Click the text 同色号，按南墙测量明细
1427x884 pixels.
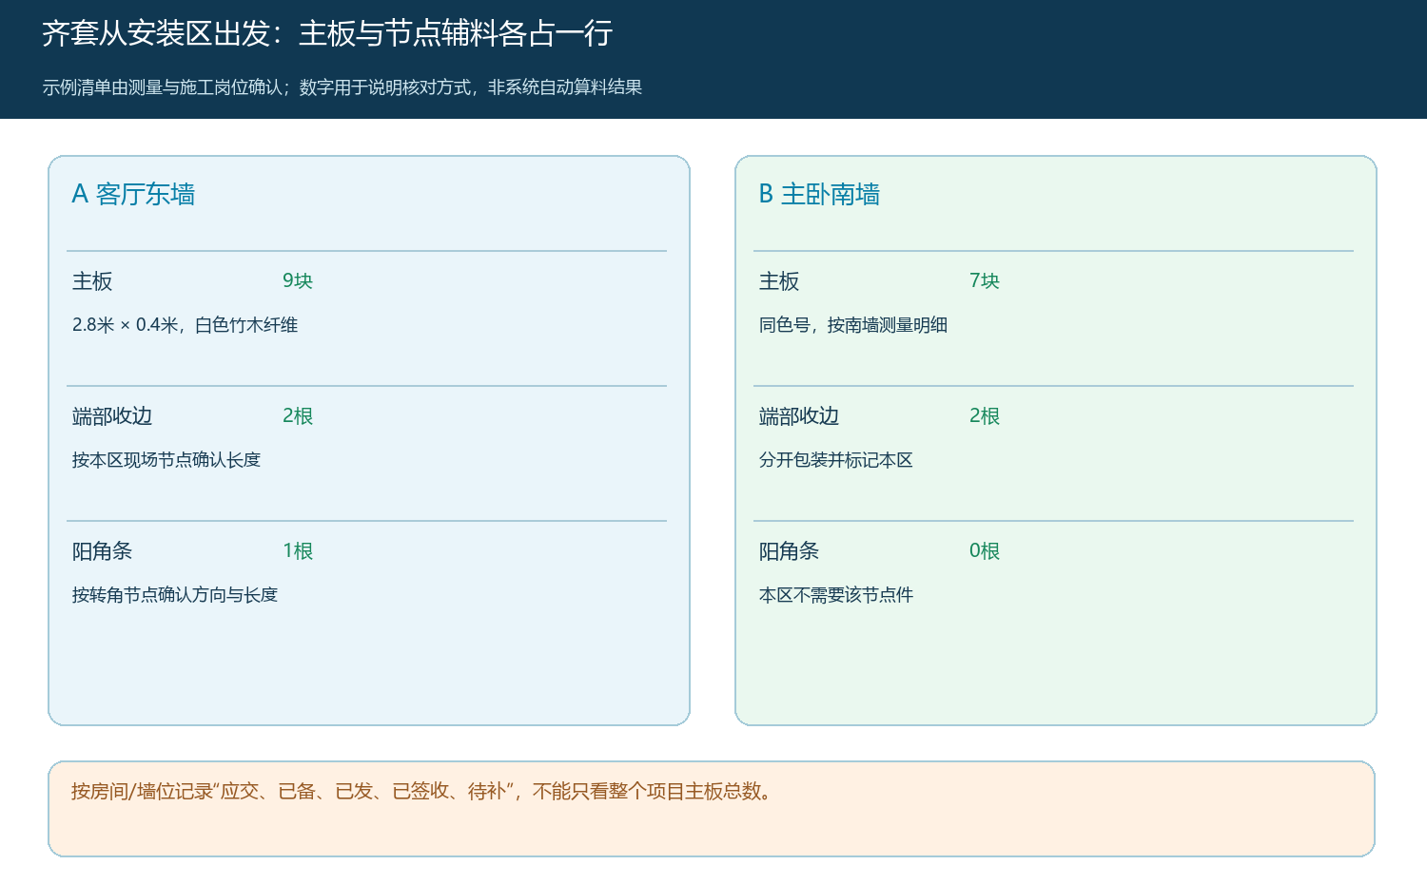pyautogui.click(x=853, y=325)
